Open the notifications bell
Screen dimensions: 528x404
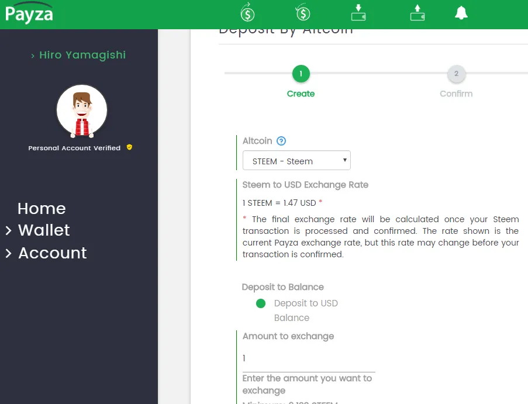tap(461, 13)
